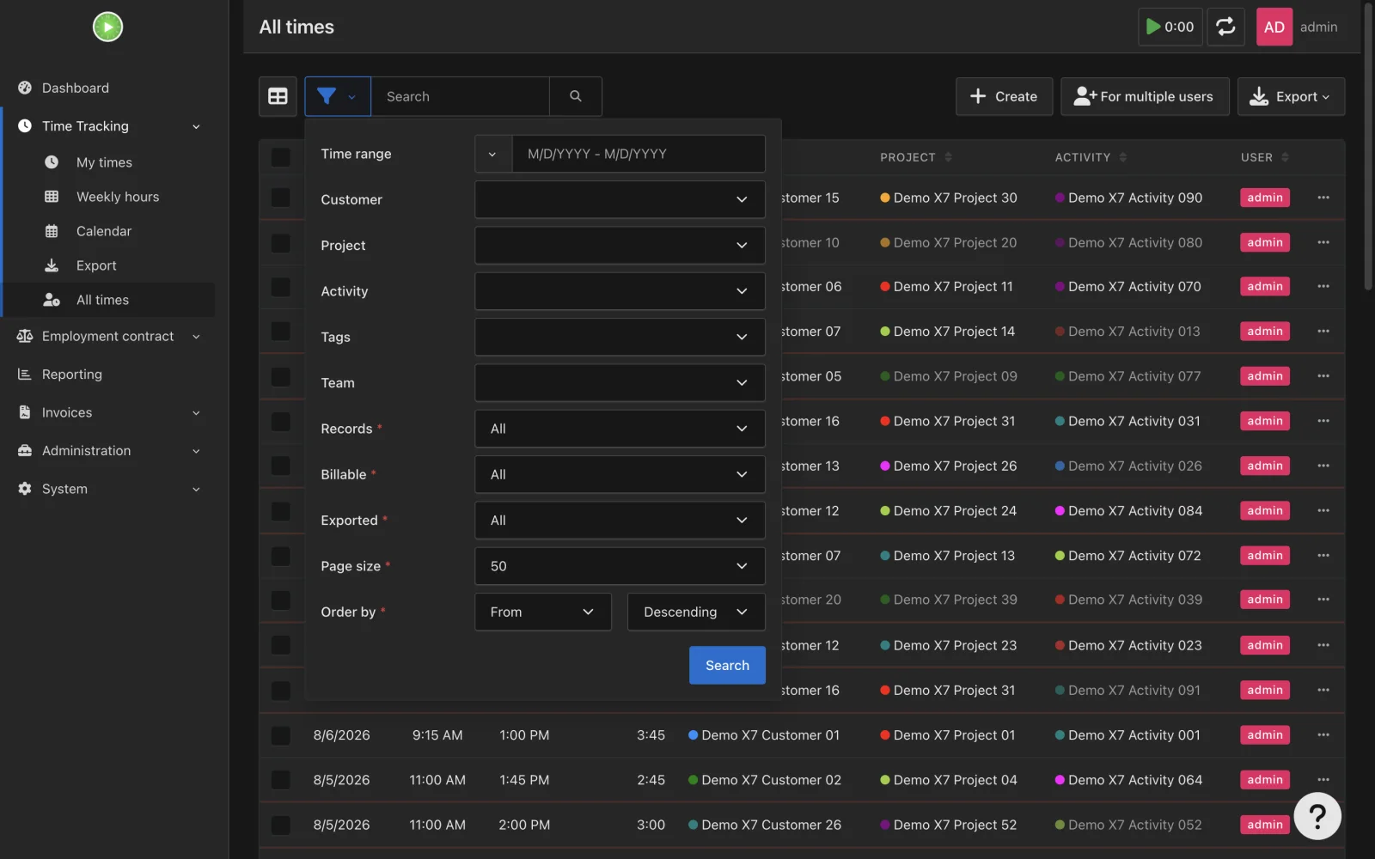Click the admin username in header
This screenshot has width=1375, height=859.
click(1318, 27)
